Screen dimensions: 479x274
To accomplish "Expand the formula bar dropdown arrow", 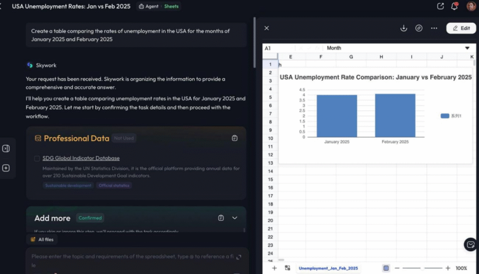I will (467, 48).
